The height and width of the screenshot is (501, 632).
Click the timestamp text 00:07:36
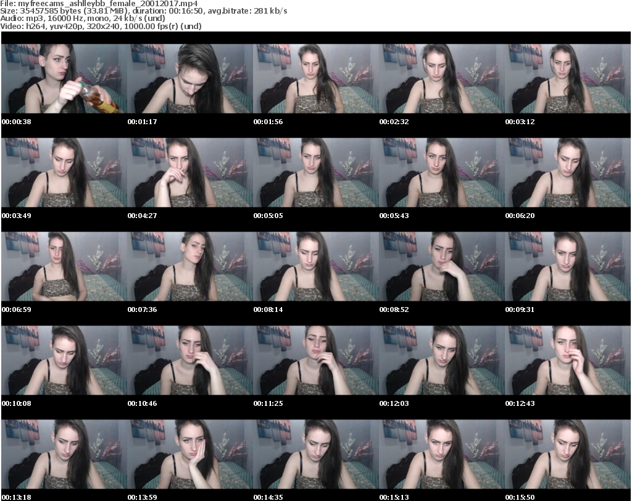(x=143, y=309)
